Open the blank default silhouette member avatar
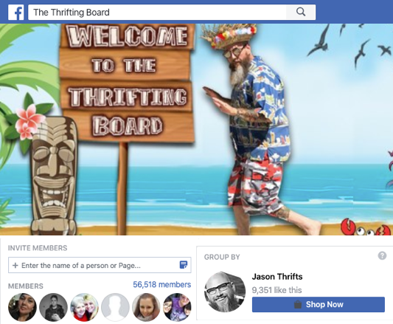 (115, 307)
